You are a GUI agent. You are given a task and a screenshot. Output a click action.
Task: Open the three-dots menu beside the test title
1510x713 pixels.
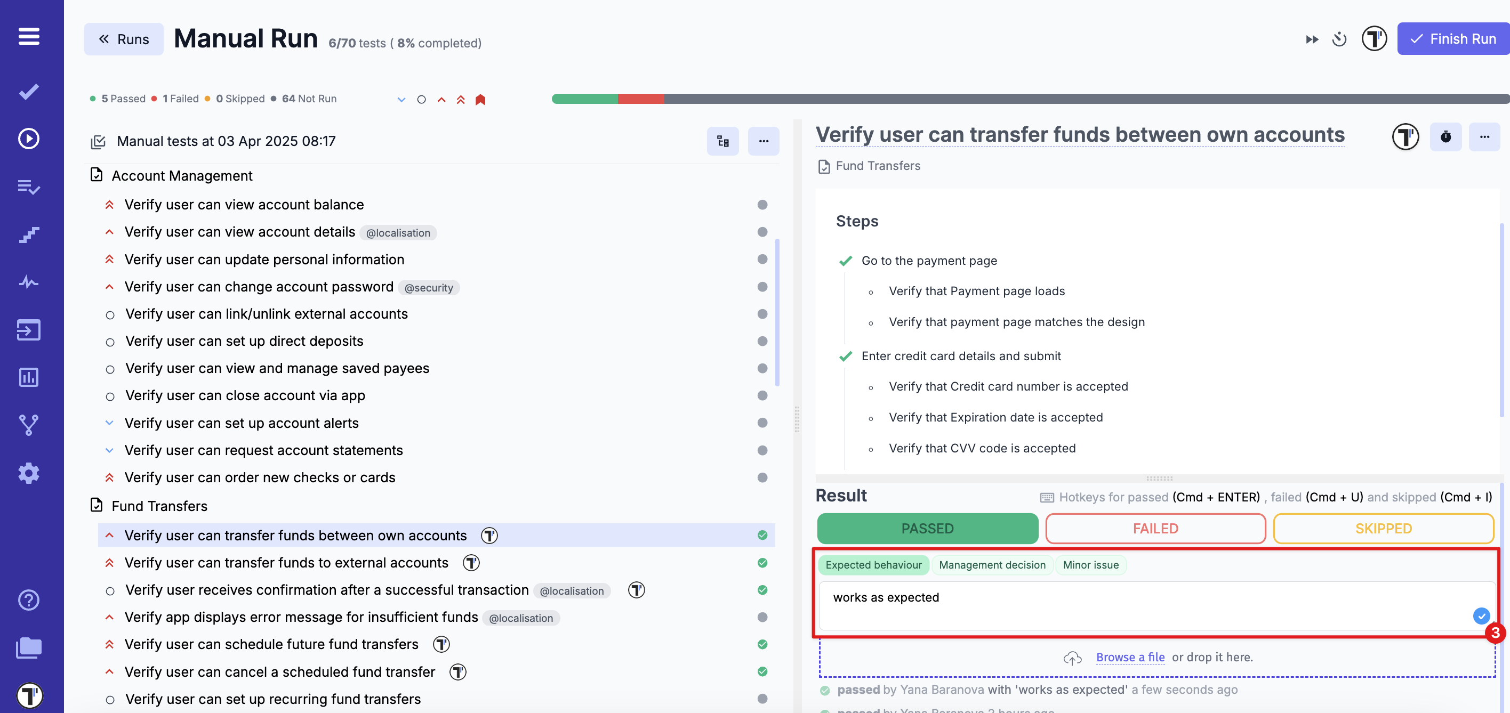click(x=1484, y=137)
